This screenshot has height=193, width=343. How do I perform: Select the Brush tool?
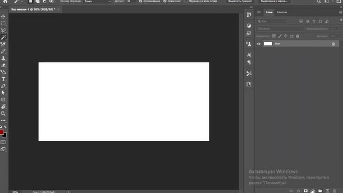pyautogui.click(x=3, y=51)
